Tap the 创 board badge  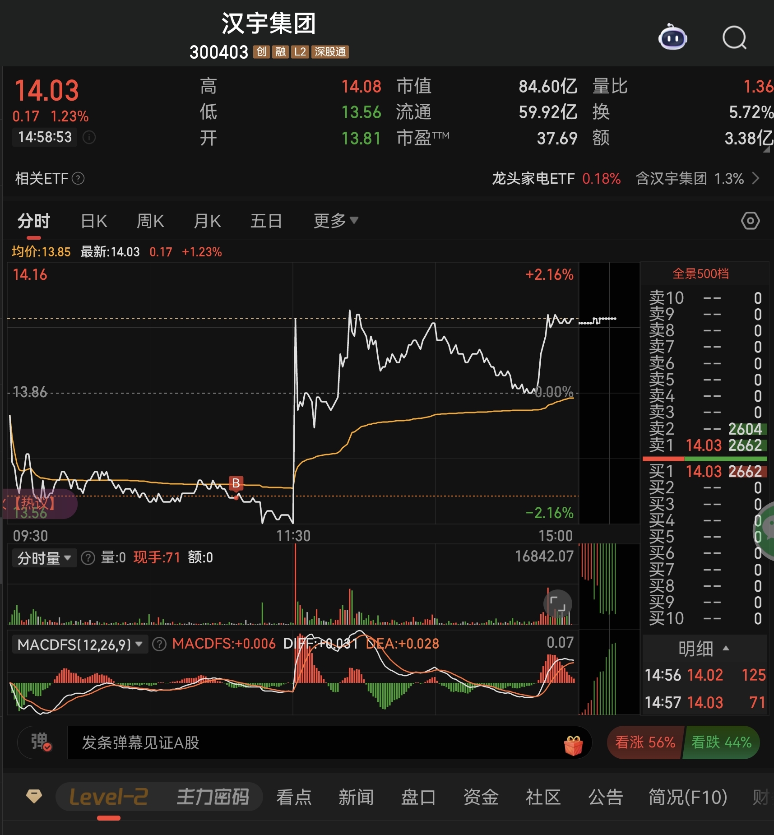[261, 52]
